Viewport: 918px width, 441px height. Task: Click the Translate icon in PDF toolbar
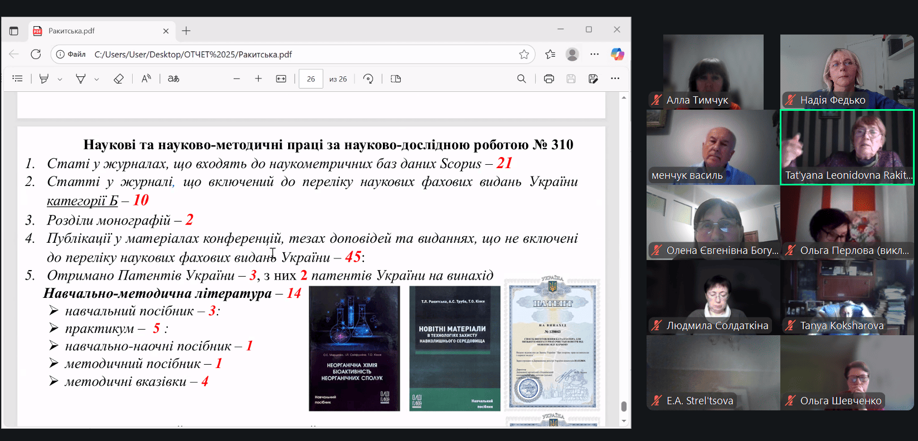[x=174, y=79]
